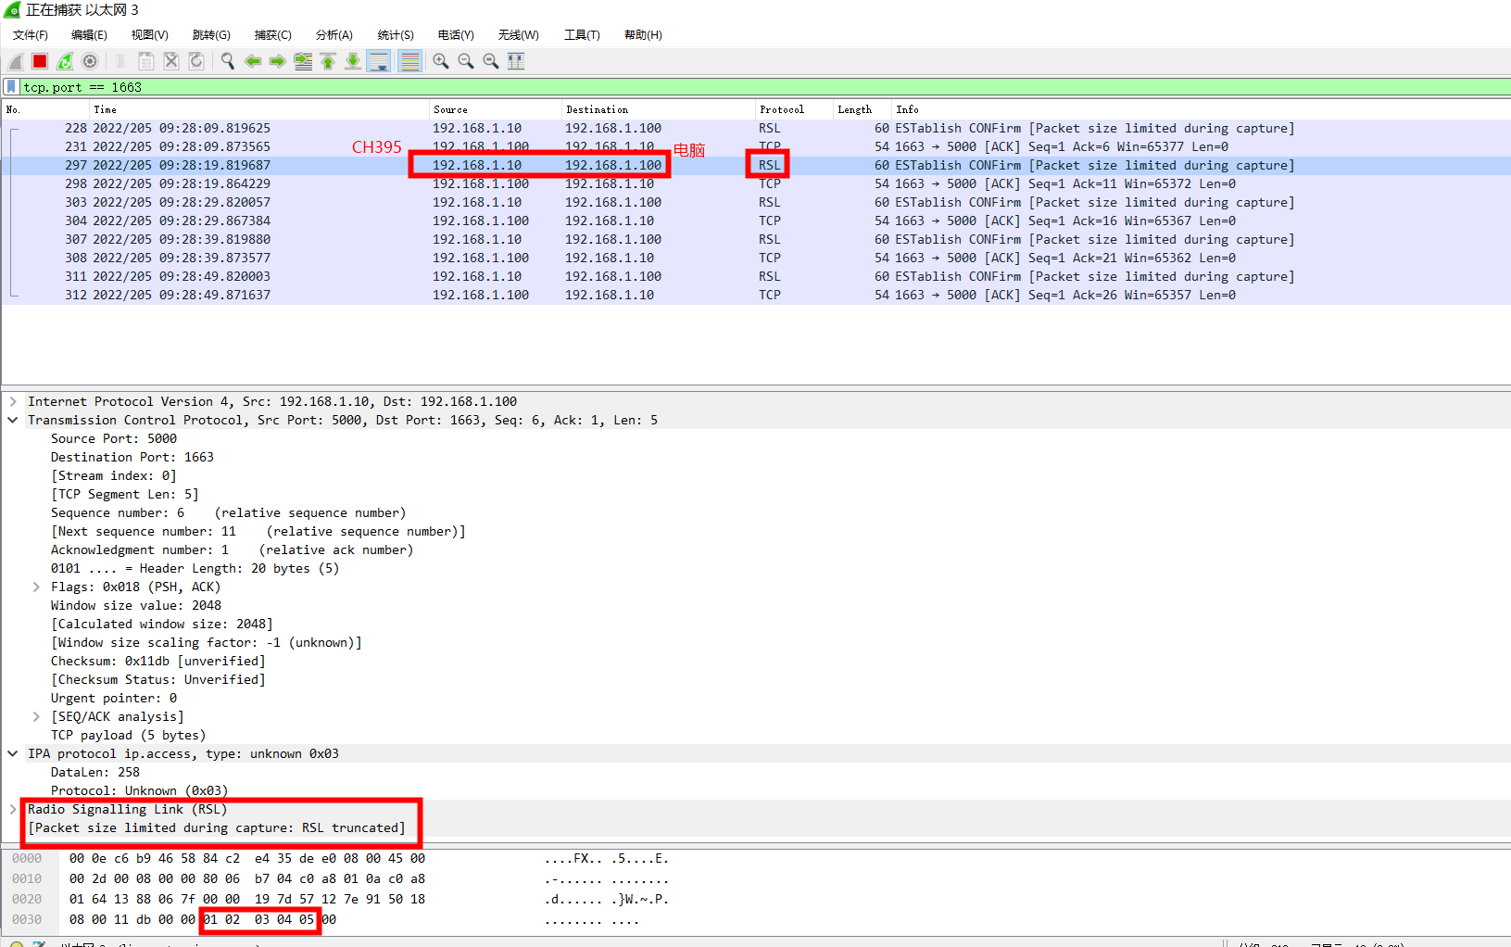
Task: Expand the Radio Signalling Link (RSL) node
Action: tap(13, 809)
